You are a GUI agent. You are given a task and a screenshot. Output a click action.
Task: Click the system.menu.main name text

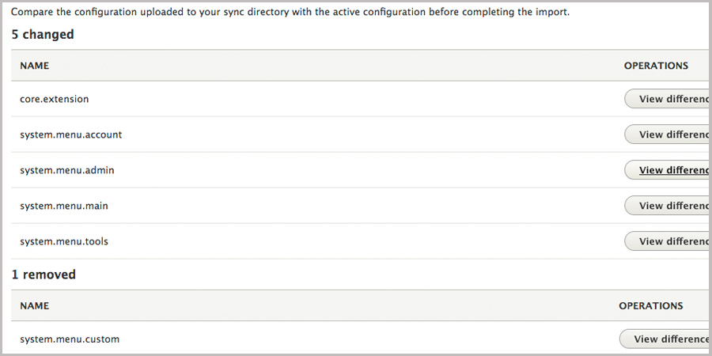point(64,206)
